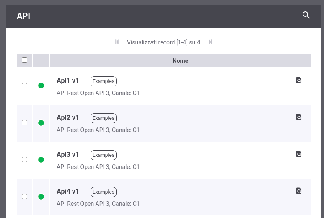This screenshot has width=324, height=218.
Task: Open the Api1 v1 entry
Action: (x=68, y=81)
